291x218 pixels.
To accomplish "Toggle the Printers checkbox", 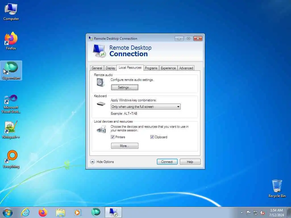I will (113, 137).
